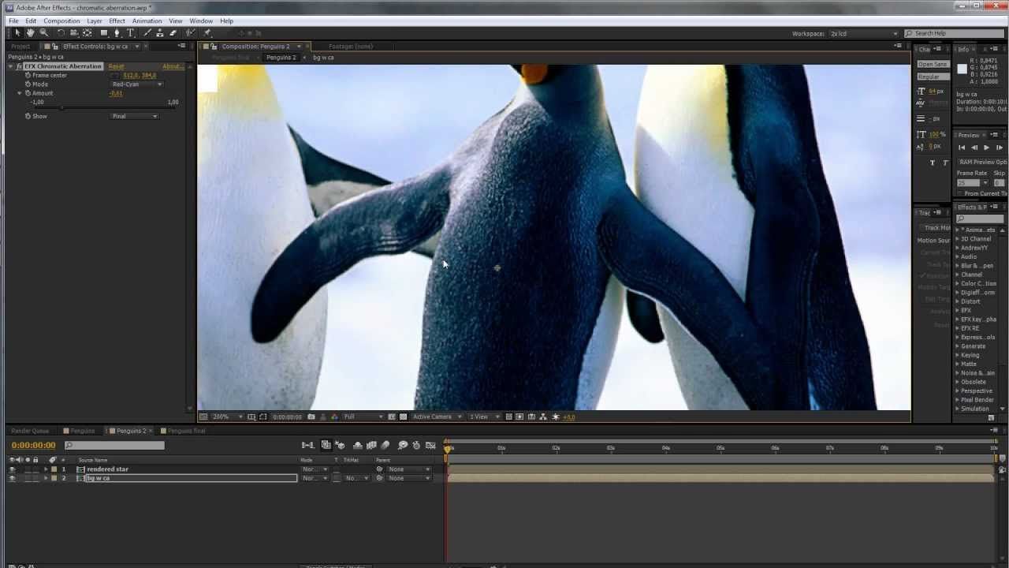The width and height of the screenshot is (1009, 568).
Task: Select the Pan Behind anchor point tool
Action: click(x=87, y=33)
